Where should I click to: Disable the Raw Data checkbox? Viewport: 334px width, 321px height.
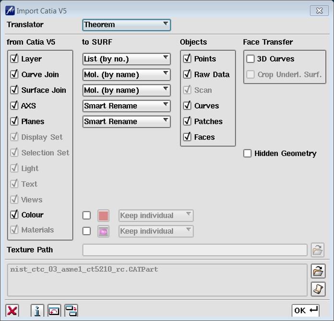click(187, 74)
